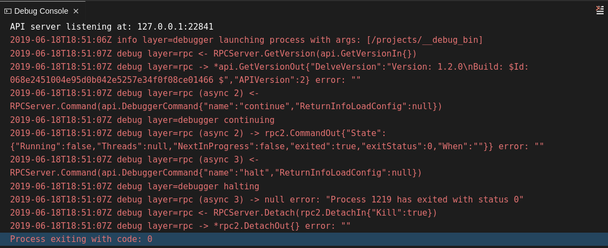The image size is (608, 248).
Task: Click the 'launching process with args' log entry
Action: coord(247,40)
